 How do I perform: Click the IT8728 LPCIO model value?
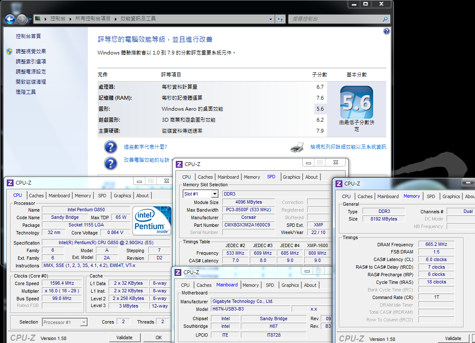pyautogui.click(x=273, y=335)
